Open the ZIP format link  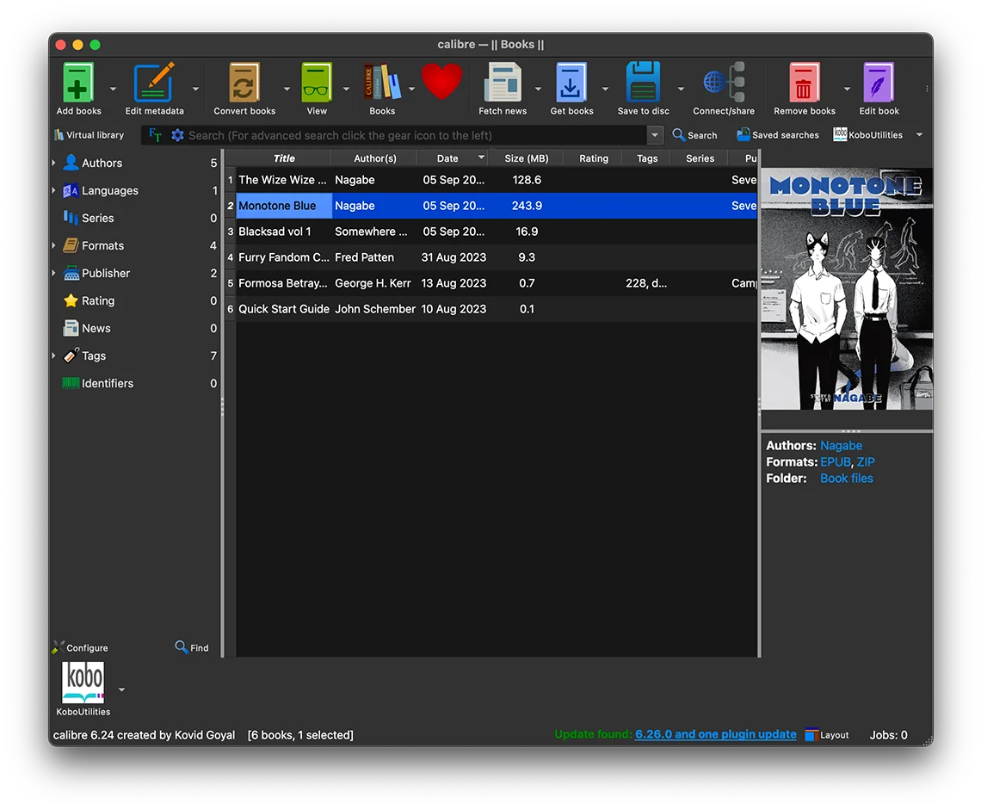[866, 462]
